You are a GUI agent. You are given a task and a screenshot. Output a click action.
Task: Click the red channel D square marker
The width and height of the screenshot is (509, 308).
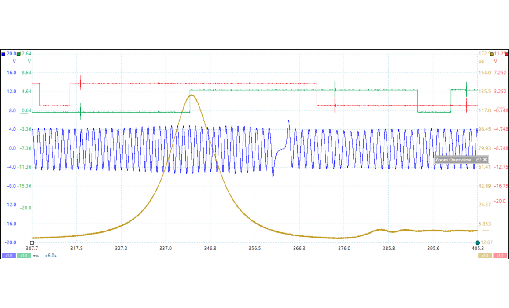tap(506, 54)
